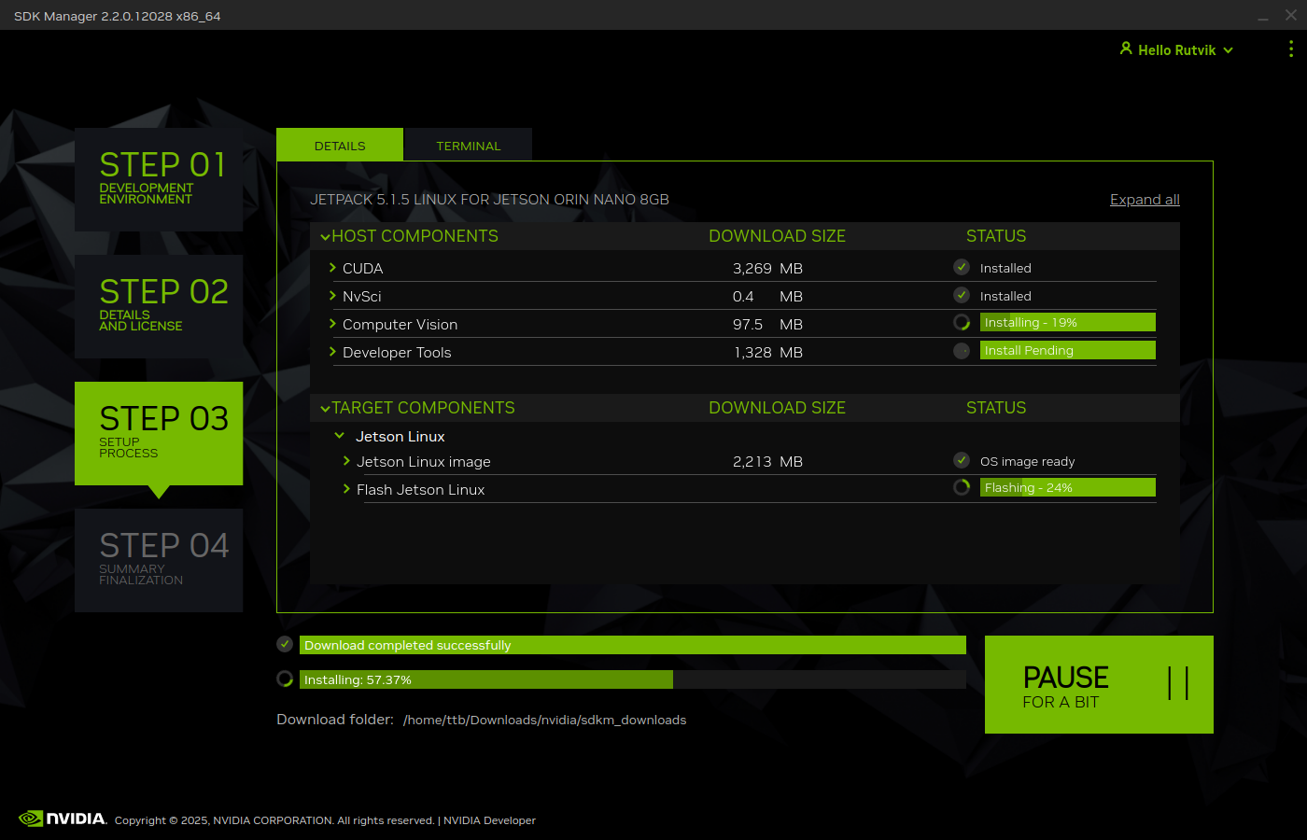Click the Flash Jetson Linux spinner icon
Image resolution: width=1307 pixels, height=840 pixels.
(962, 487)
